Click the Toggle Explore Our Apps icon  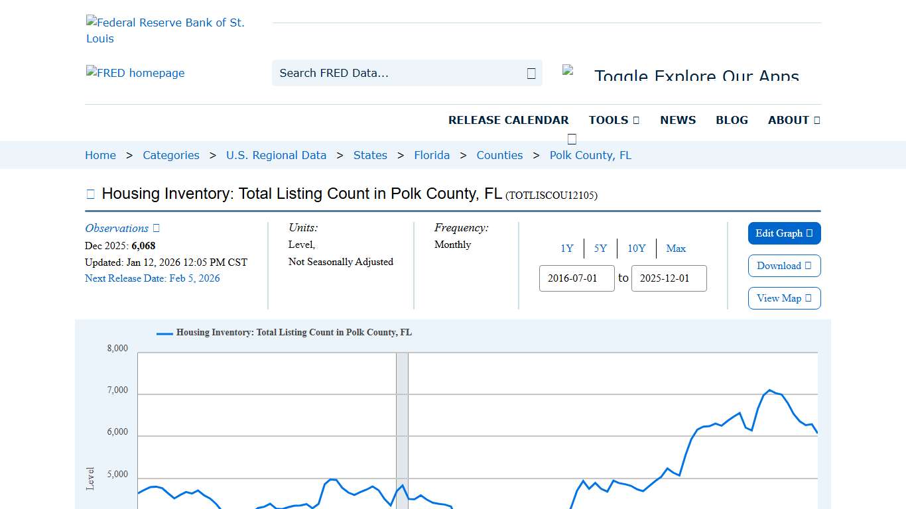point(568,68)
